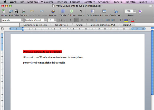Toggle bold with the G button
This screenshot has width=154, height=110.
tap(61, 20)
